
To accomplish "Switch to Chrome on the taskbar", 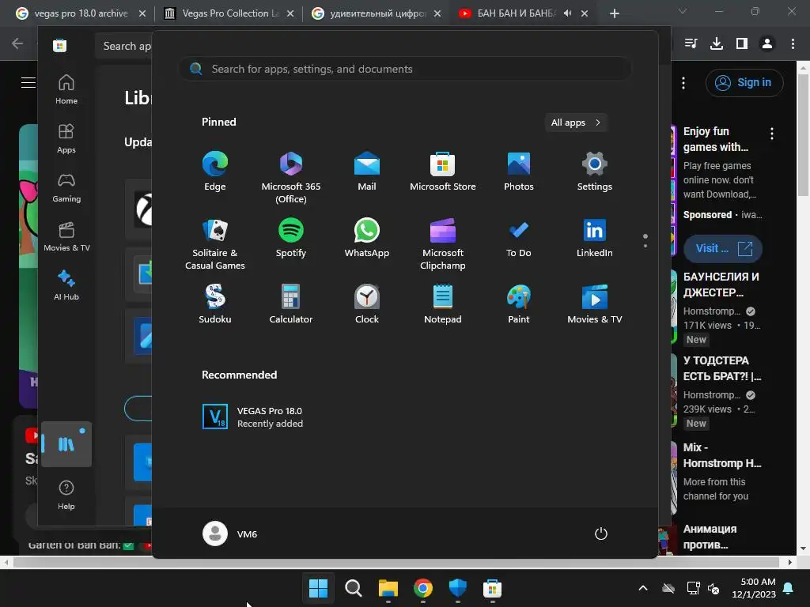I will [423, 588].
